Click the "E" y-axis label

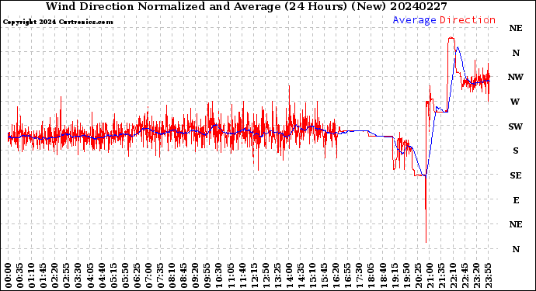(516, 200)
